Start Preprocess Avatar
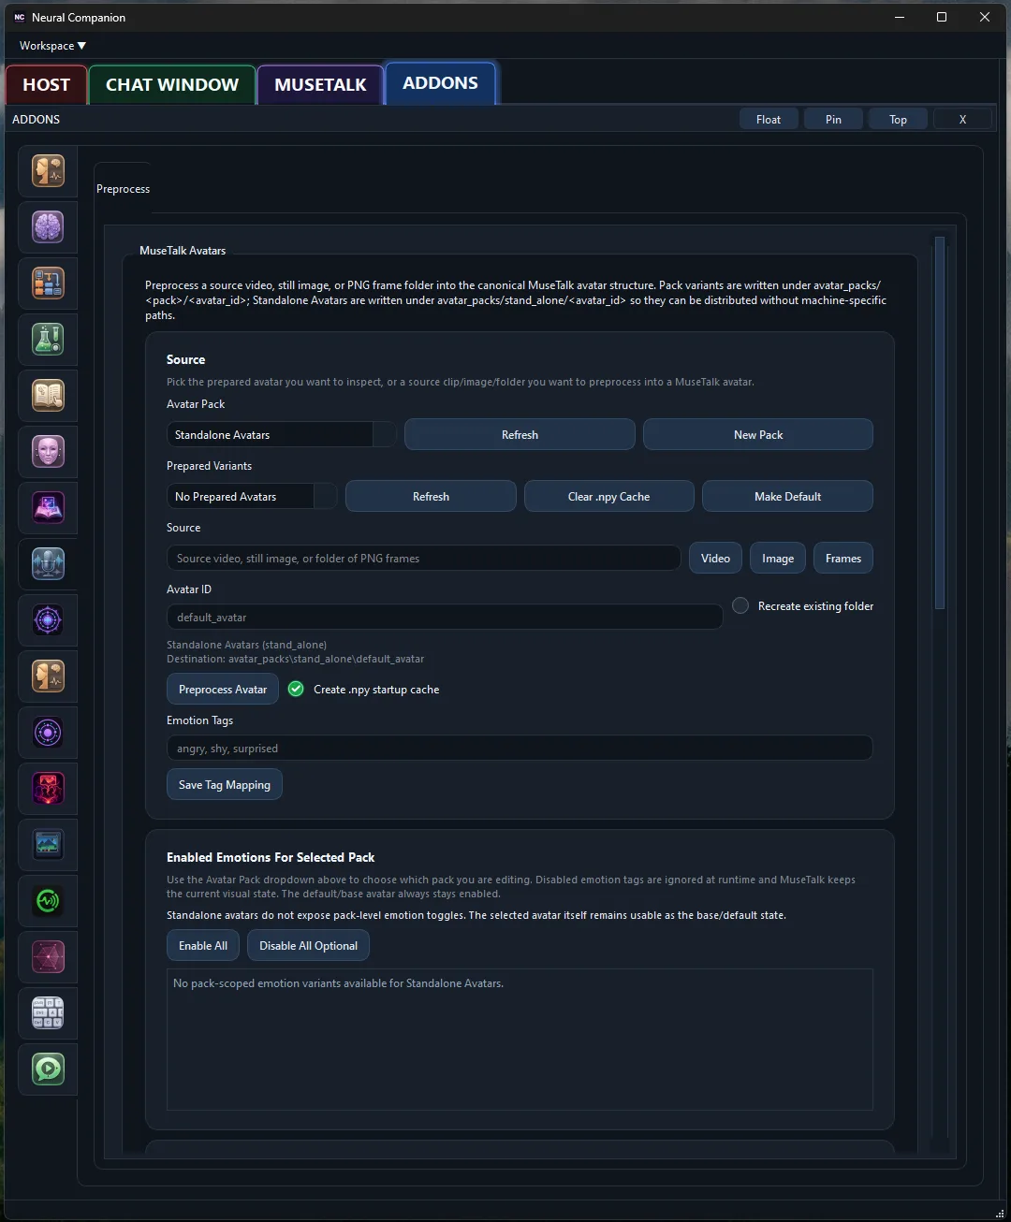Screen dimensions: 1011x1222 click(223, 689)
